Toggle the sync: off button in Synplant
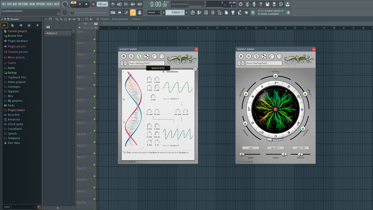 (x=300, y=148)
